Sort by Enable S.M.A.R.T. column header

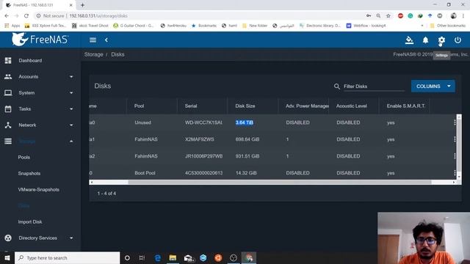point(406,106)
